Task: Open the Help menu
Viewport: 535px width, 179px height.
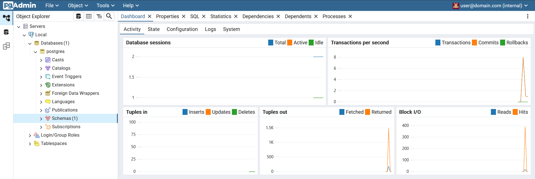Action: [131, 5]
